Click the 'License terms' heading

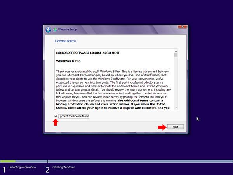(65, 41)
